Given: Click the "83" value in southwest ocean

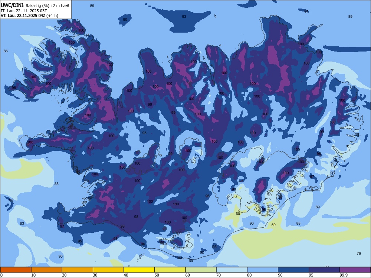Looking at the screenshot, I should 22,224.
